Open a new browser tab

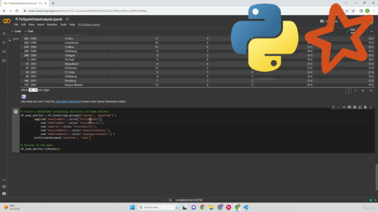[53, 4]
